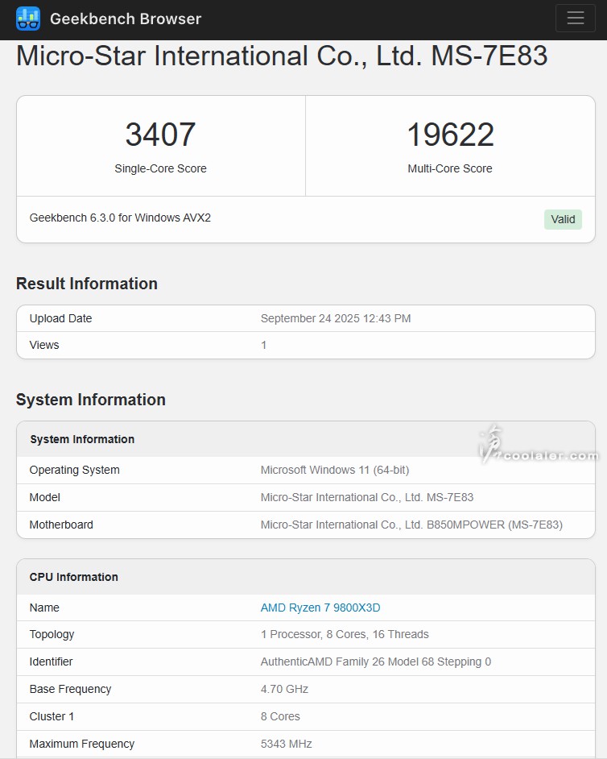Screen dimensions: 607x759
Task: Select the 8 Cores cluster value
Action: tap(280, 716)
